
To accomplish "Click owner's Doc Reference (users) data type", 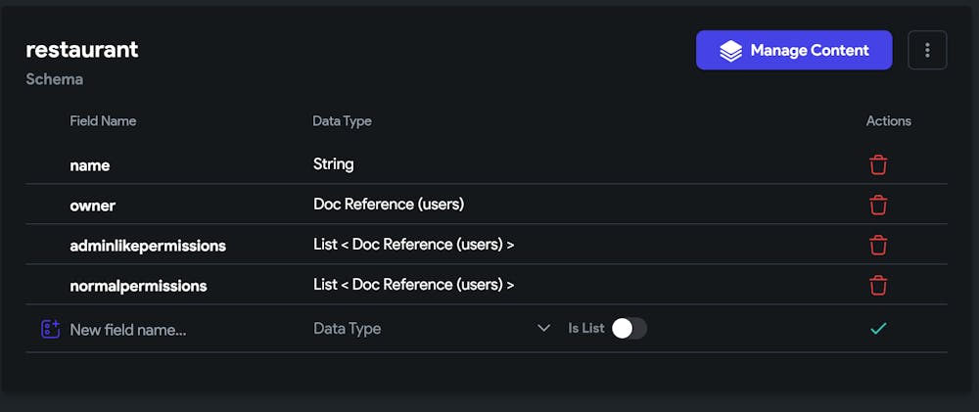I will tap(389, 205).
